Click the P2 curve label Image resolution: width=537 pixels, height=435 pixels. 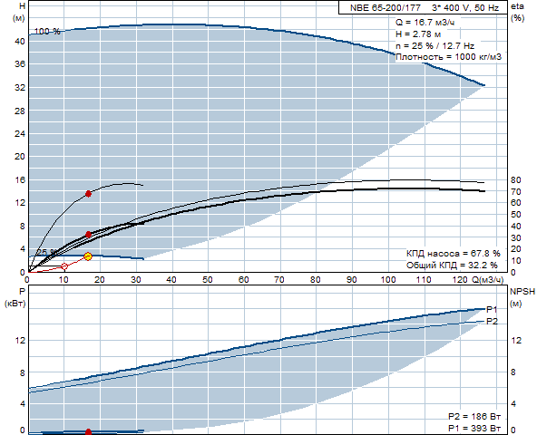click(492, 322)
